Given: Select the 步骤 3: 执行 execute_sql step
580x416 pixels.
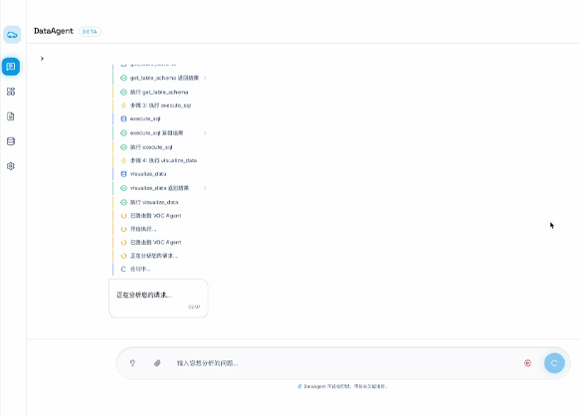Looking at the screenshot, I should click(160, 105).
